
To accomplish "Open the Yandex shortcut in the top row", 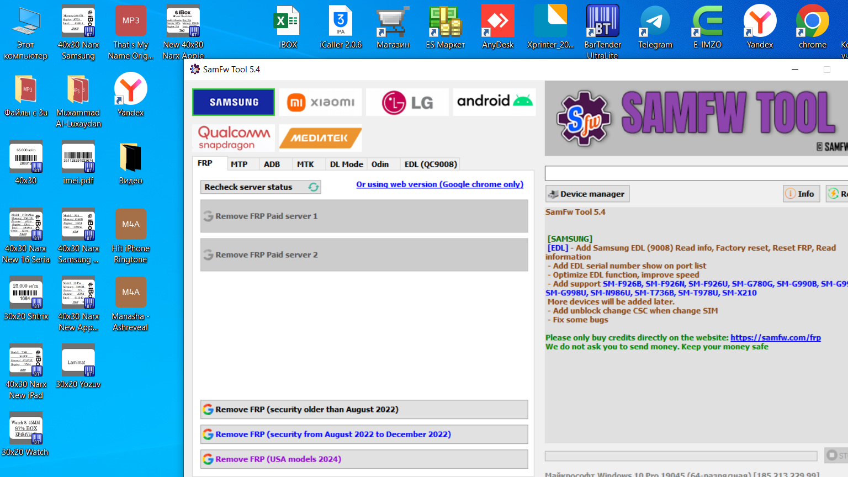I will click(x=760, y=28).
